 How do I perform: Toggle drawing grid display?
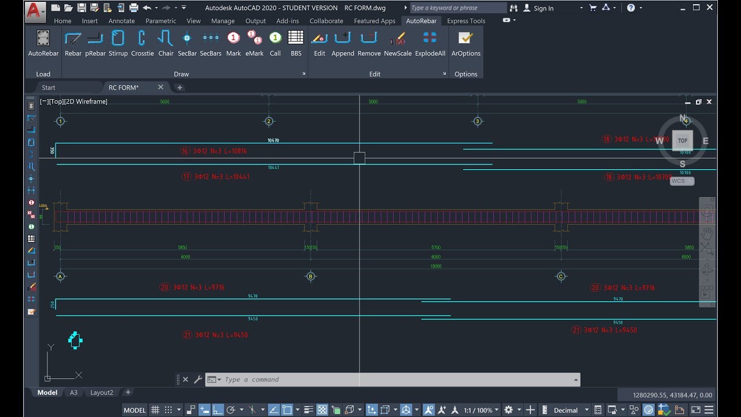[155, 410]
